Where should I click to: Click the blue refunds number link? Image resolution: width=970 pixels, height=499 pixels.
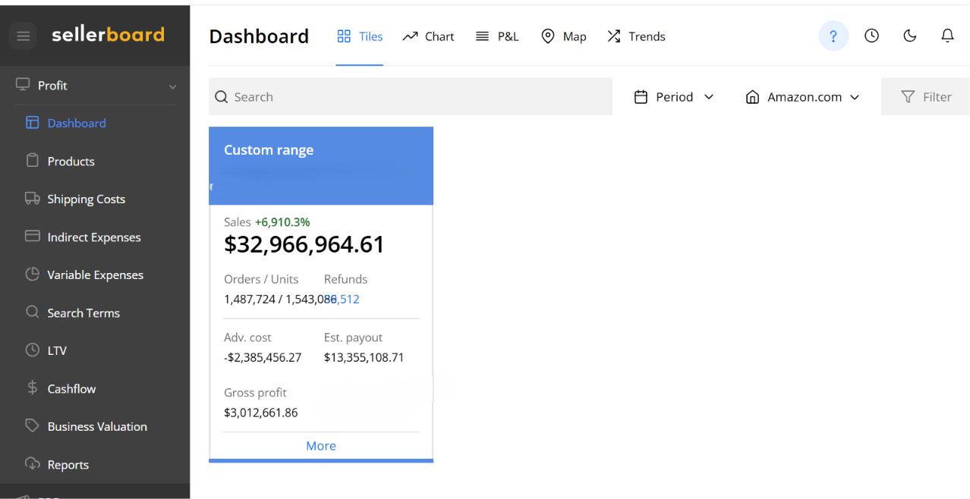[x=342, y=300]
